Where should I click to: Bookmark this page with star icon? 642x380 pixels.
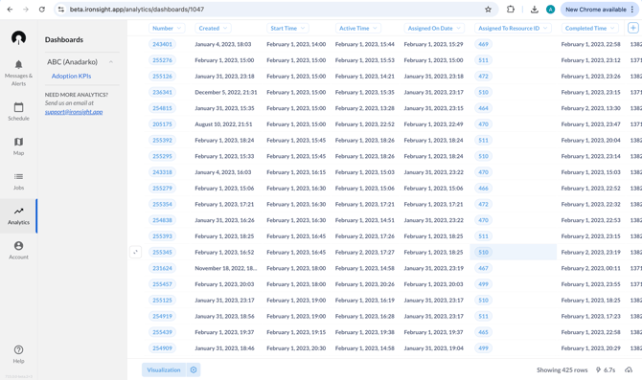coord(488,10)
